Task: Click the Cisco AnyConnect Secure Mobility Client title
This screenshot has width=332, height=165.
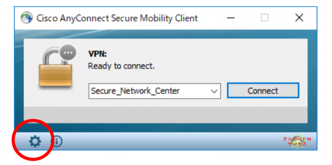Action: [117, 18]
